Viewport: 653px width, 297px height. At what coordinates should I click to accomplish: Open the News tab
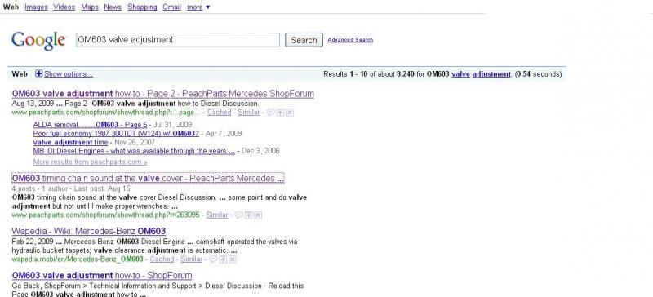[x=113, y=7]
